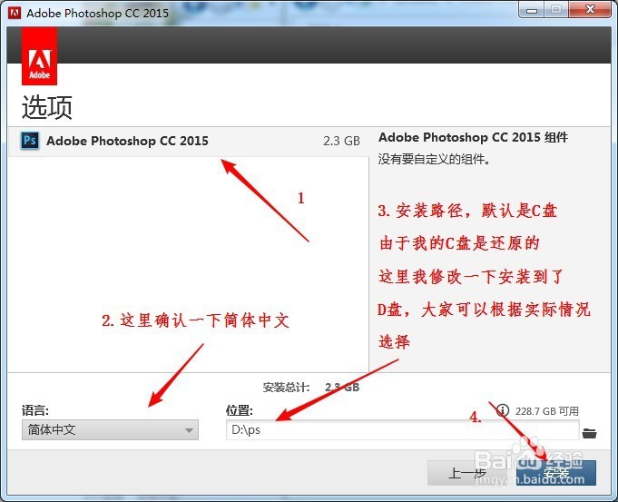Click the 安装 install button
The height and width of the screenshot is (502, 618).
tap(556, 472)
